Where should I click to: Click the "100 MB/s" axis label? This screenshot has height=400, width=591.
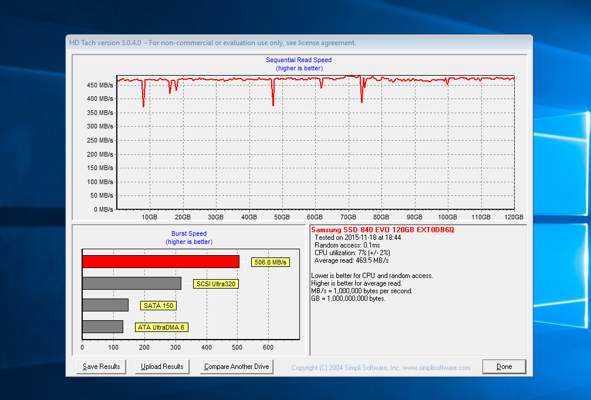[100, 182]
